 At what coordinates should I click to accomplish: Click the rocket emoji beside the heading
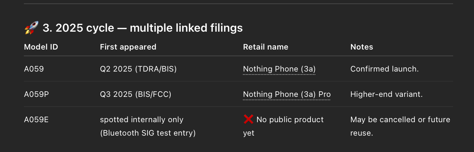pyautogui.click(x=32, y=28)
